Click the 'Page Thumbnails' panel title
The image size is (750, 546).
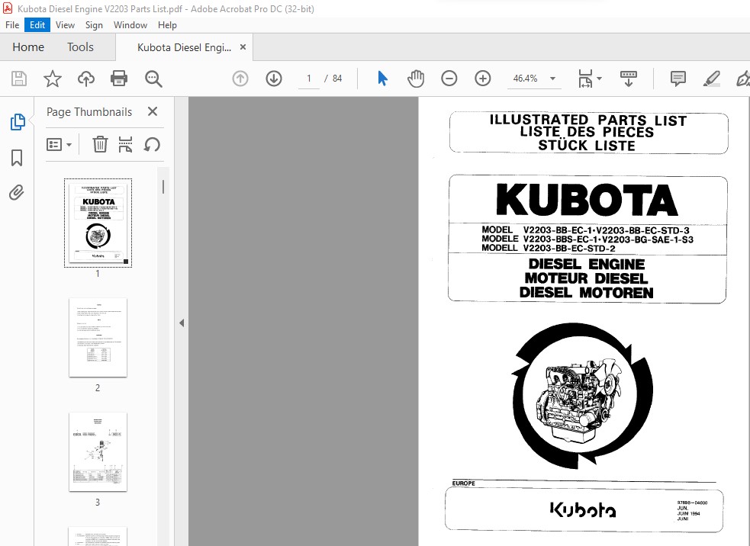[89, 112]
